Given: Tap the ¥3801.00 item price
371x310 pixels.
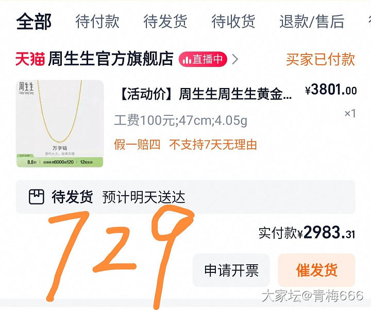Looking at the screenshot, I should click(331, 90).
